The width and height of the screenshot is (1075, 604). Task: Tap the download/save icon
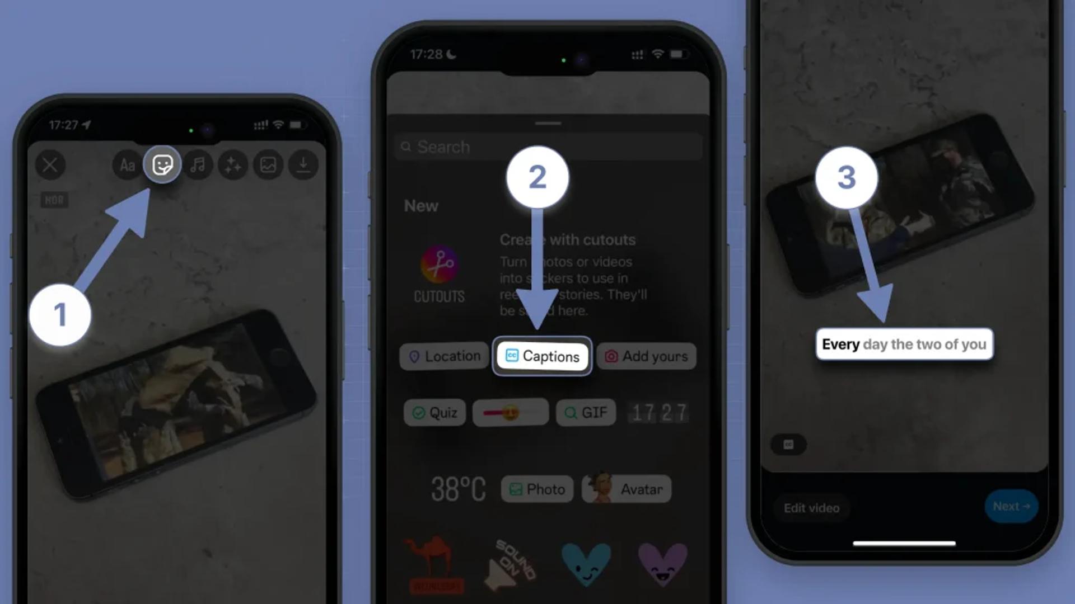tap(303, 164)
